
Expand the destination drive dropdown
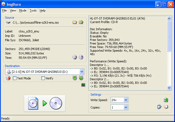[x=82, y=72]
